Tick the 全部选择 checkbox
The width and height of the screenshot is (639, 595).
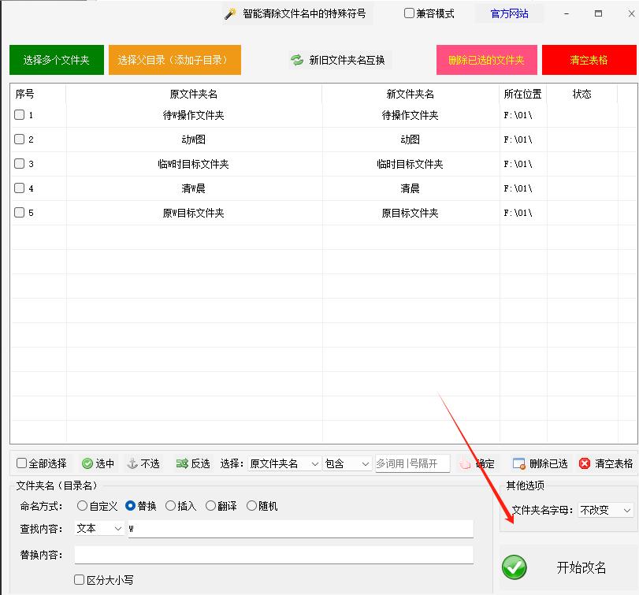coord(22,464)
